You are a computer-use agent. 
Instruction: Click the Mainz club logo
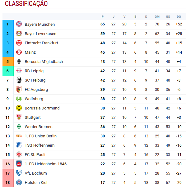click(19, 52)
